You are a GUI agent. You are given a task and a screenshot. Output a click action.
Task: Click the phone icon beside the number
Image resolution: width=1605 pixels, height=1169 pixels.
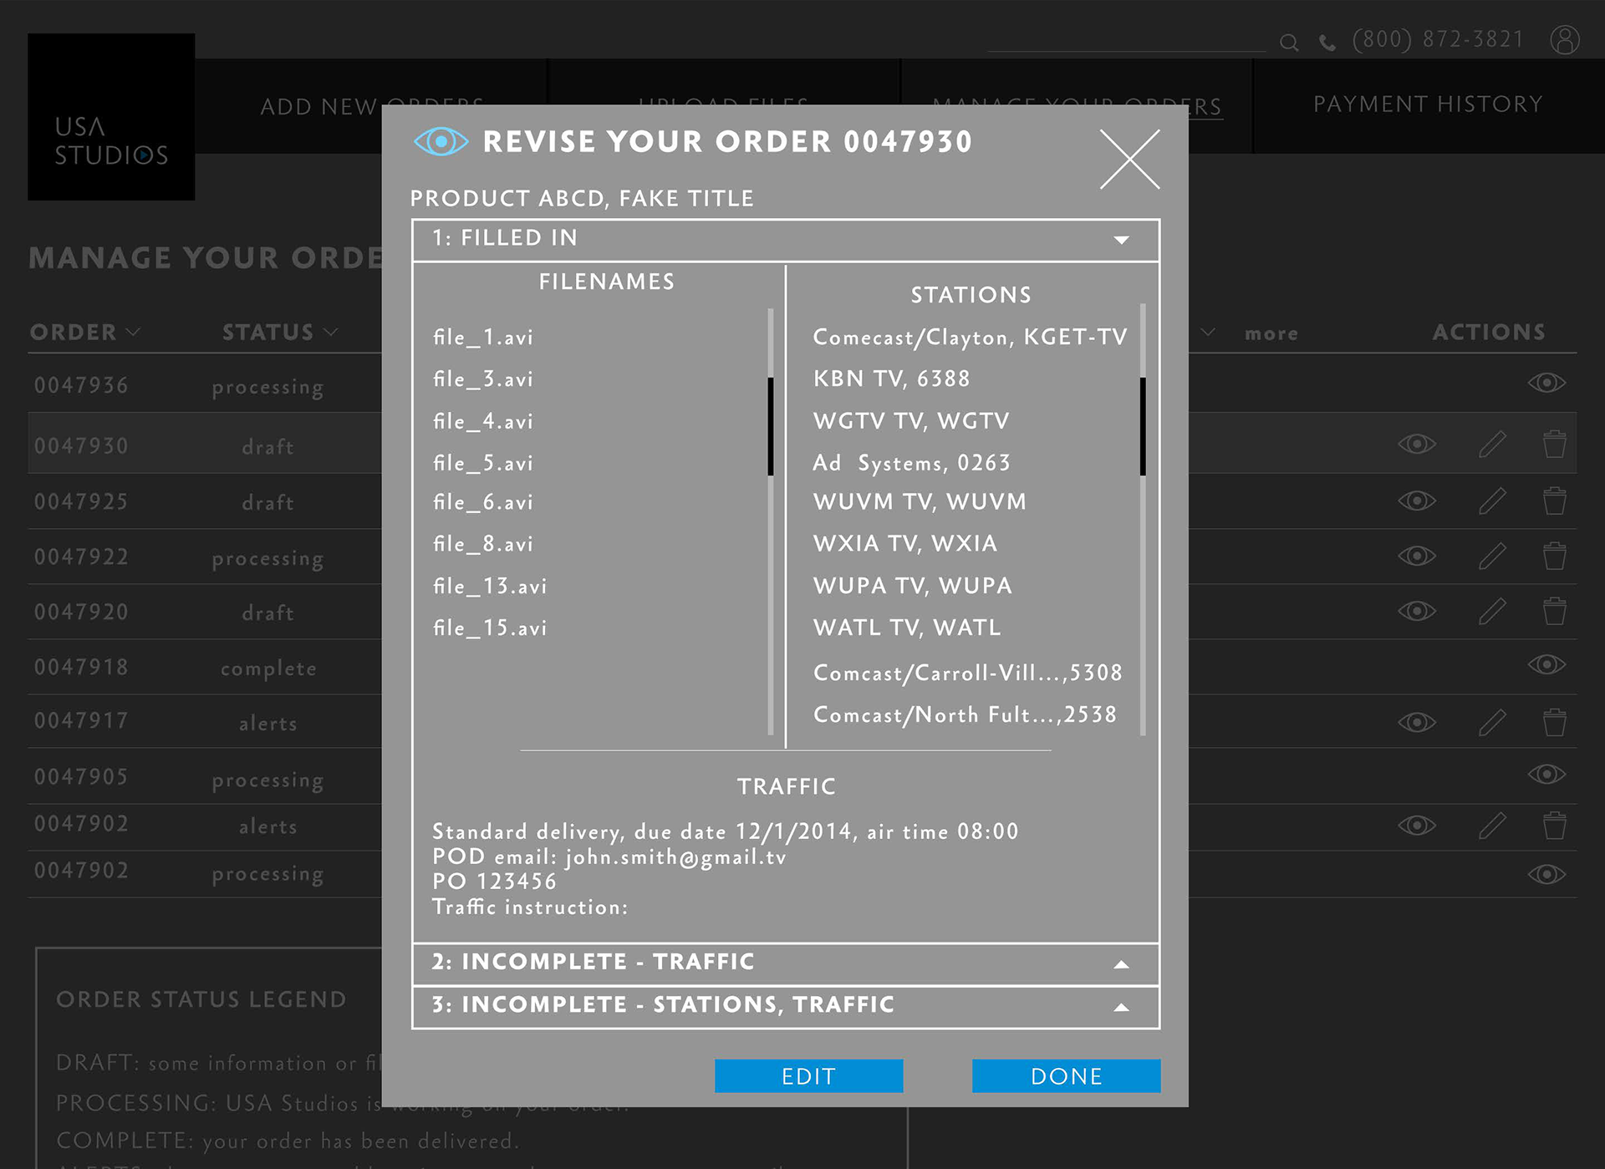point(1327,43)
